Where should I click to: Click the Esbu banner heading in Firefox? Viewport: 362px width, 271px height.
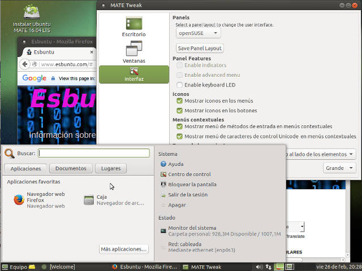point(63,98)
